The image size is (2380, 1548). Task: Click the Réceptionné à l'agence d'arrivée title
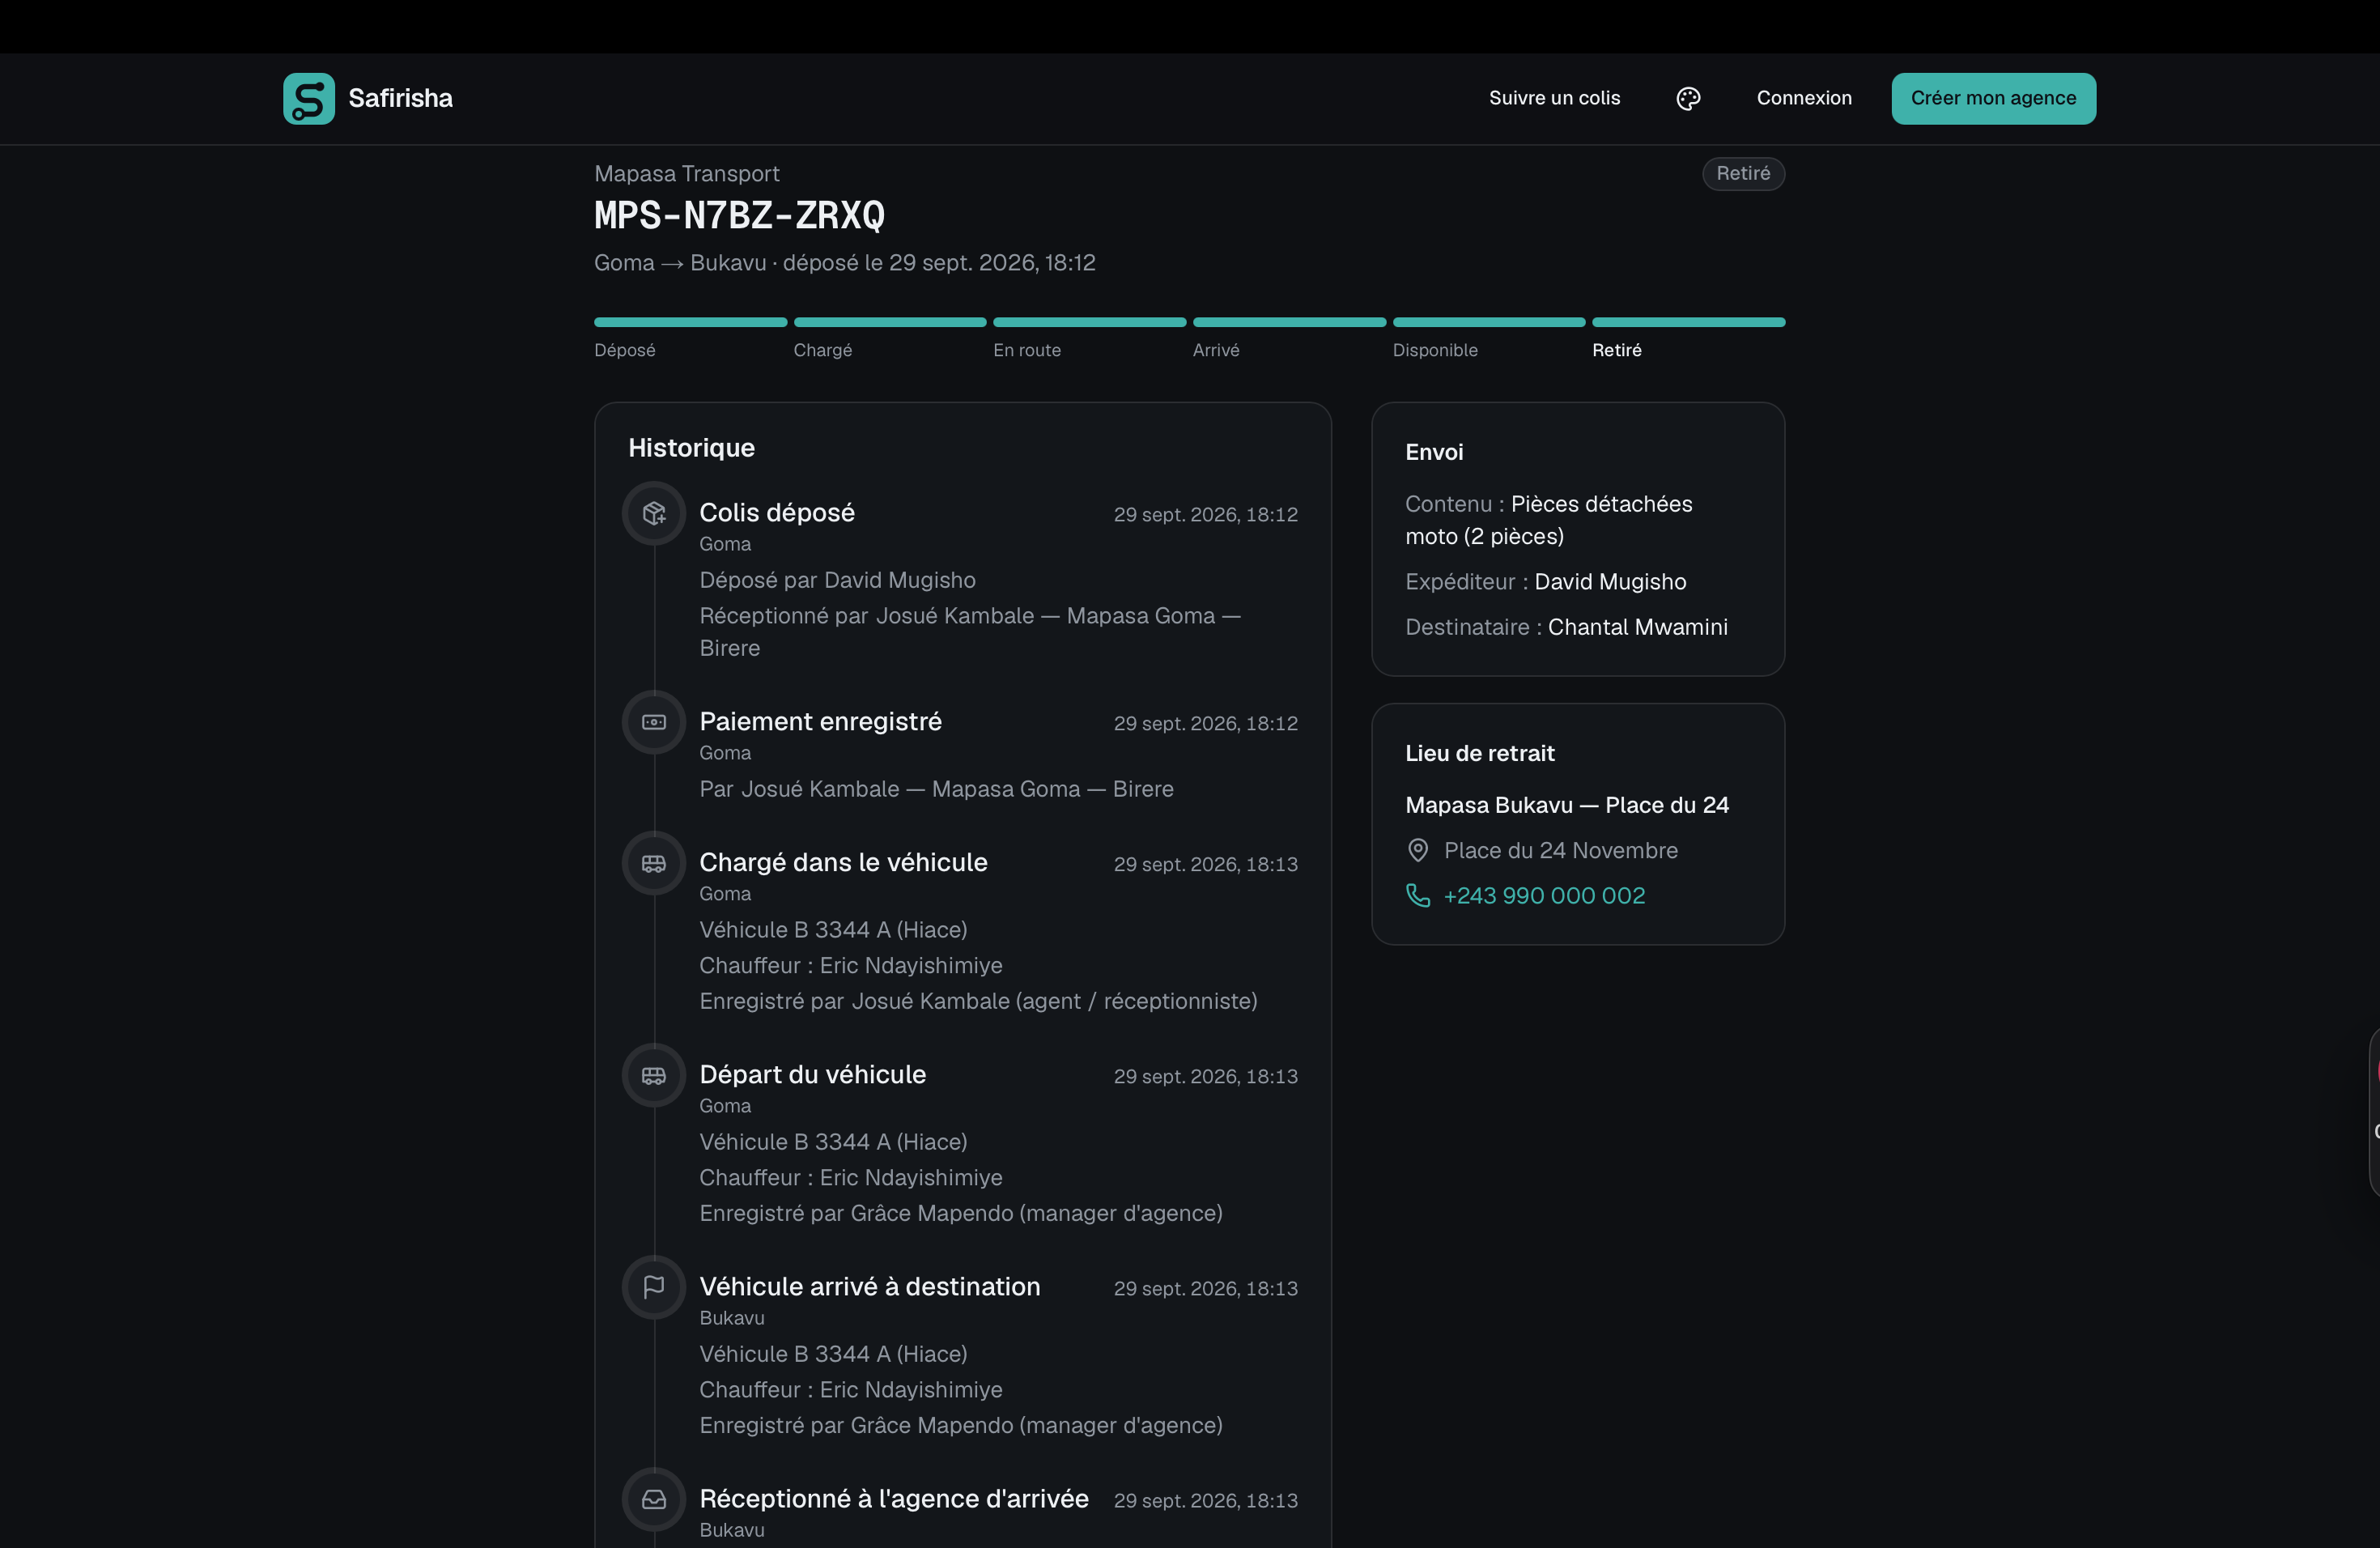(893, 1498)
